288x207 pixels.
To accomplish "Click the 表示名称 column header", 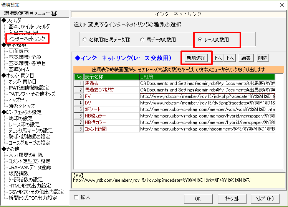I will pyautogui.click(x=112, y=77).
